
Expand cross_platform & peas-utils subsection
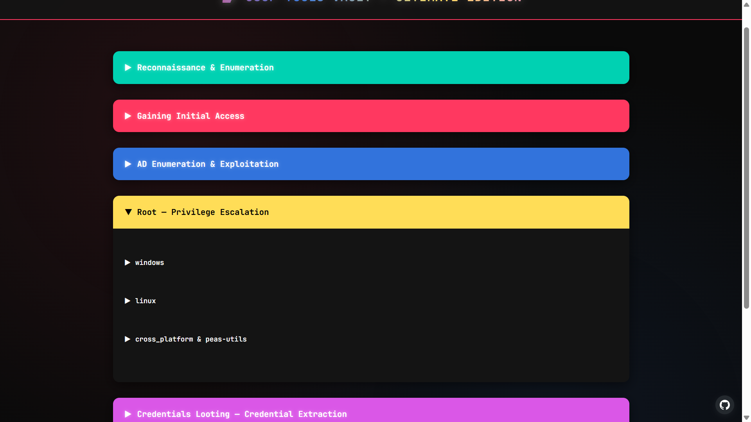tap(191, 339)
